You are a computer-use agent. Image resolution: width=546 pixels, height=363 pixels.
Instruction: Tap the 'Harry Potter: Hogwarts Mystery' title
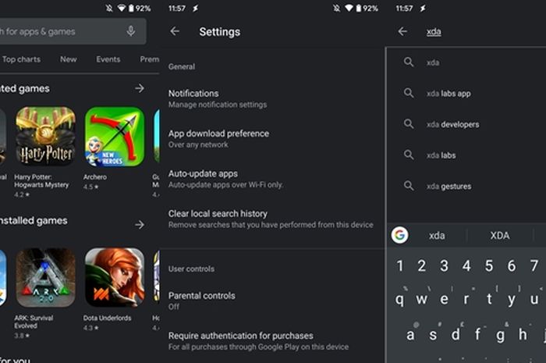coord(41,181)
